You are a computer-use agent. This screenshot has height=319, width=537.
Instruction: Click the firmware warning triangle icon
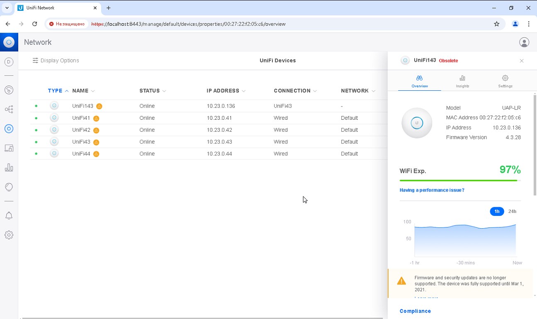[x=401, y=281]
